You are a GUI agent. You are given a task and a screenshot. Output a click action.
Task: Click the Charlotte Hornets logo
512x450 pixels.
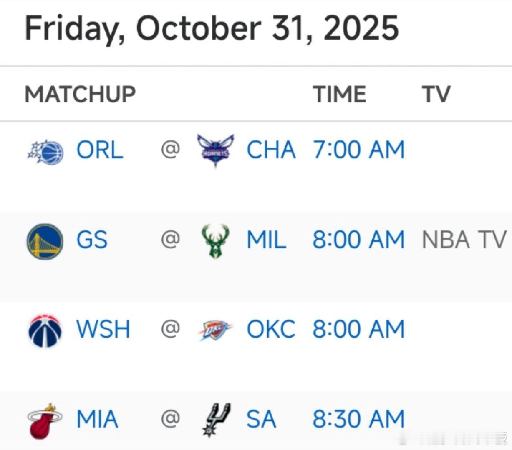pos(215,151)
